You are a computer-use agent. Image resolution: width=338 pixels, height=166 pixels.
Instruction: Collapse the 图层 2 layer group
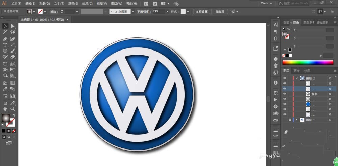point(297,78)
